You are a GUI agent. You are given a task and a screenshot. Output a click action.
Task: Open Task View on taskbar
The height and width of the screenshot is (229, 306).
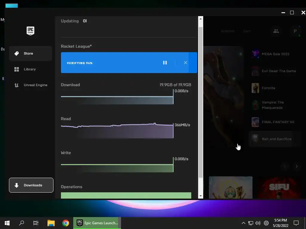[36, 223]
